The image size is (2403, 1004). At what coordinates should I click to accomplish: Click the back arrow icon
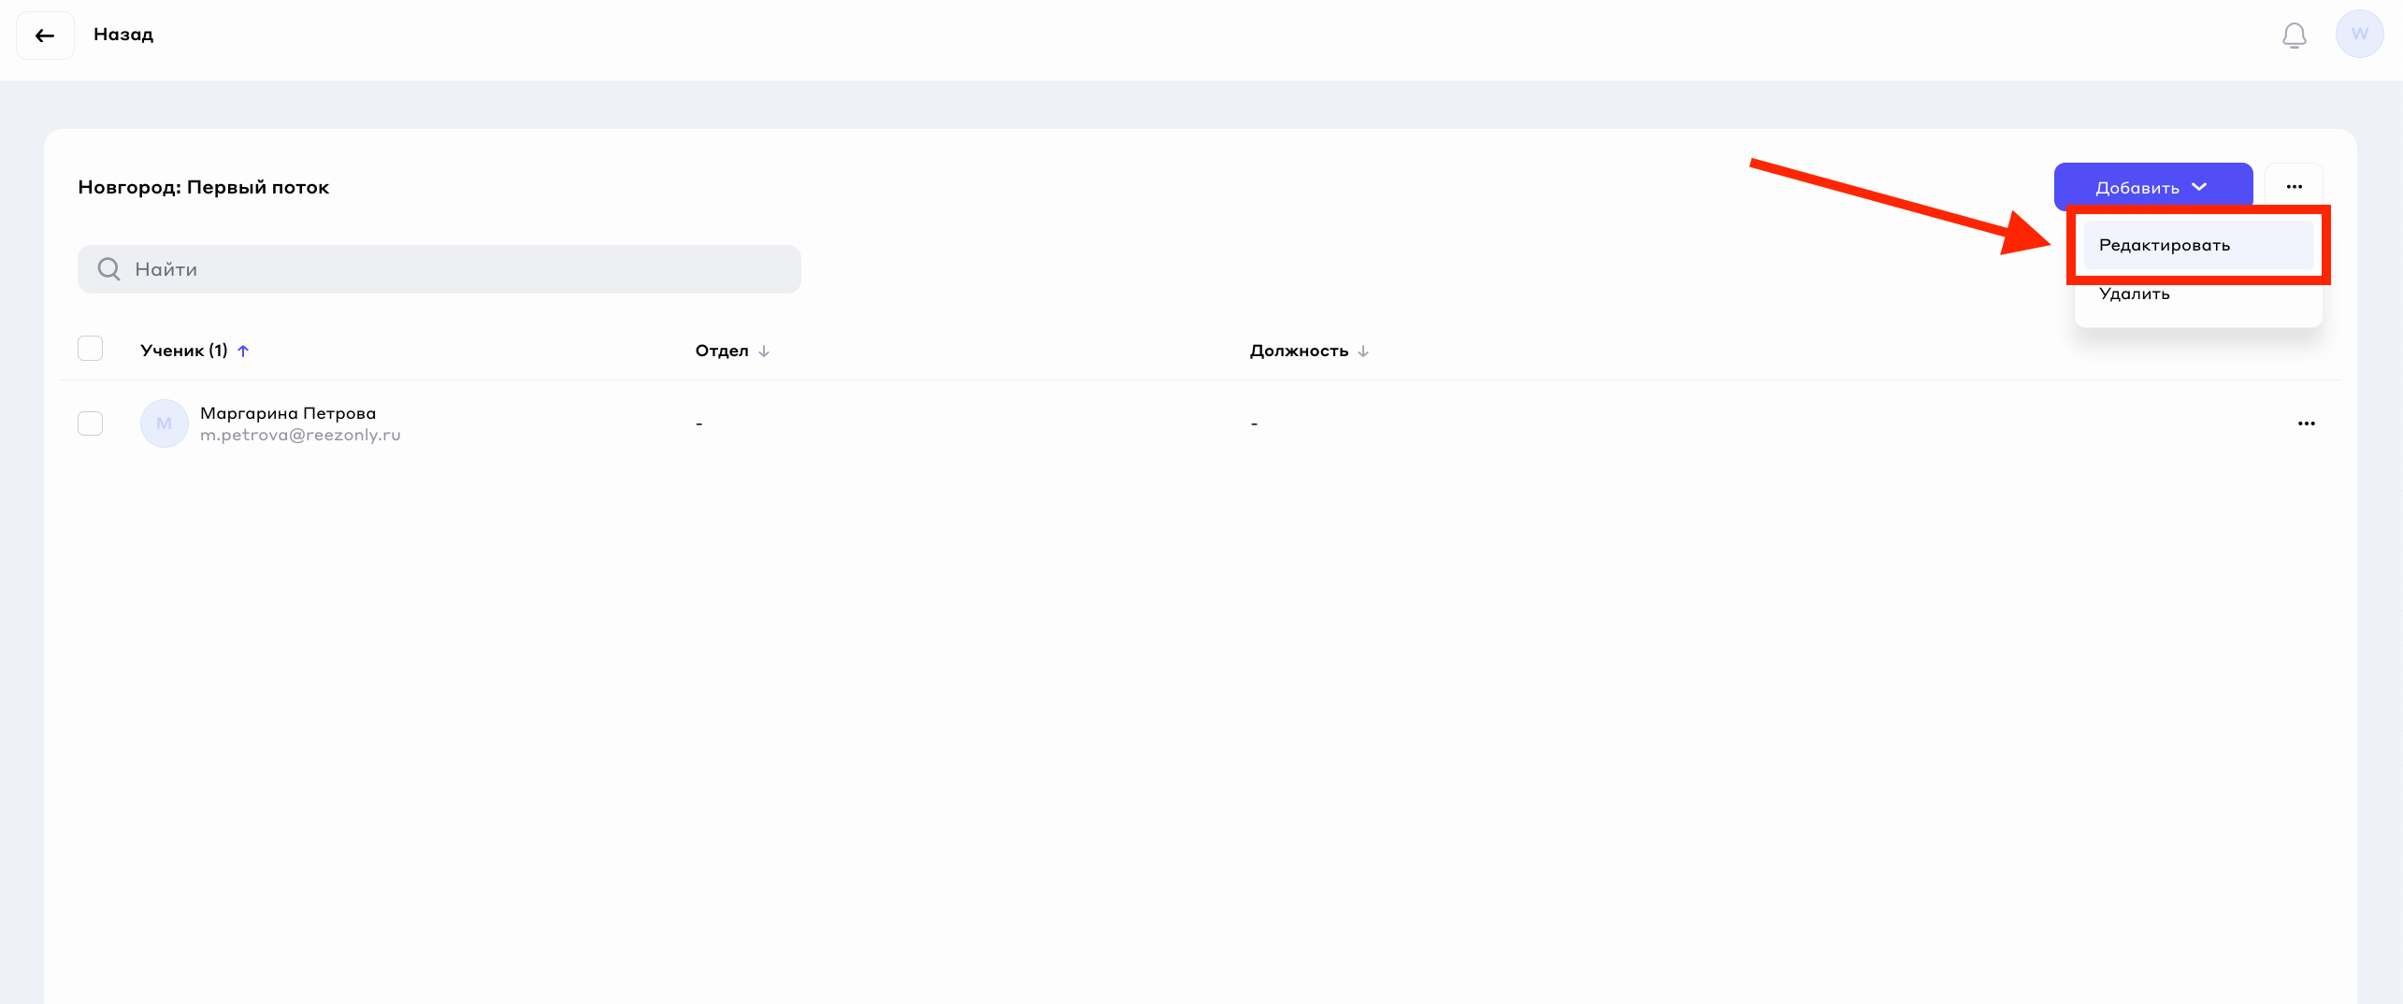pyautogui.click(x=44, y=36)
